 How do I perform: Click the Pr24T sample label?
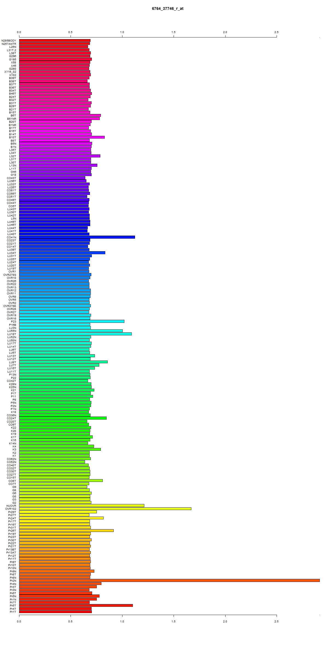tap(12, 518)
